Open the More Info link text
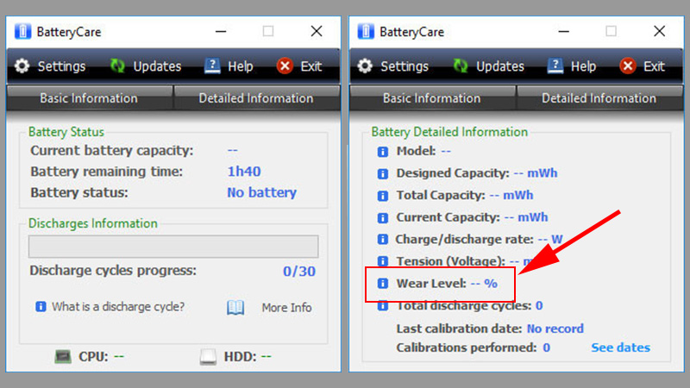690x388 pixels. click(x=286, y=308)
